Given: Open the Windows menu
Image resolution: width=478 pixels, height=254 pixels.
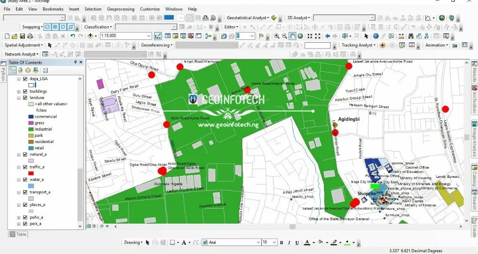Looking at the screenshot, I should [x=174, y=9].
